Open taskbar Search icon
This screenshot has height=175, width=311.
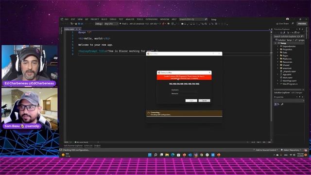point(155,155)
